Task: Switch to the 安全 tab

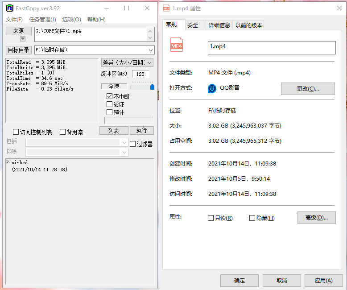Action: pos(193,25)
